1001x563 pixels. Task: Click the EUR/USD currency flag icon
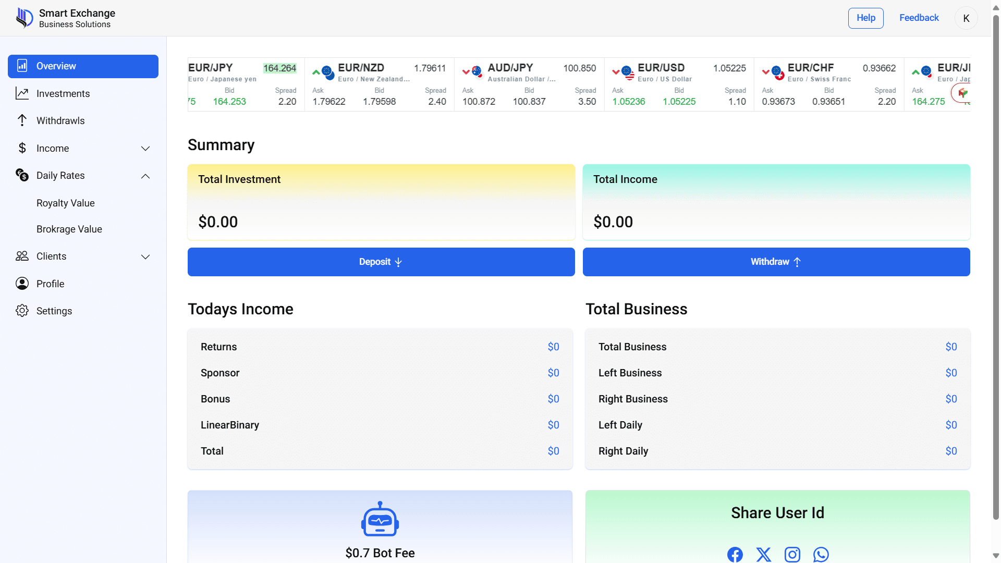pyautogui.click(x=628, y=72)
